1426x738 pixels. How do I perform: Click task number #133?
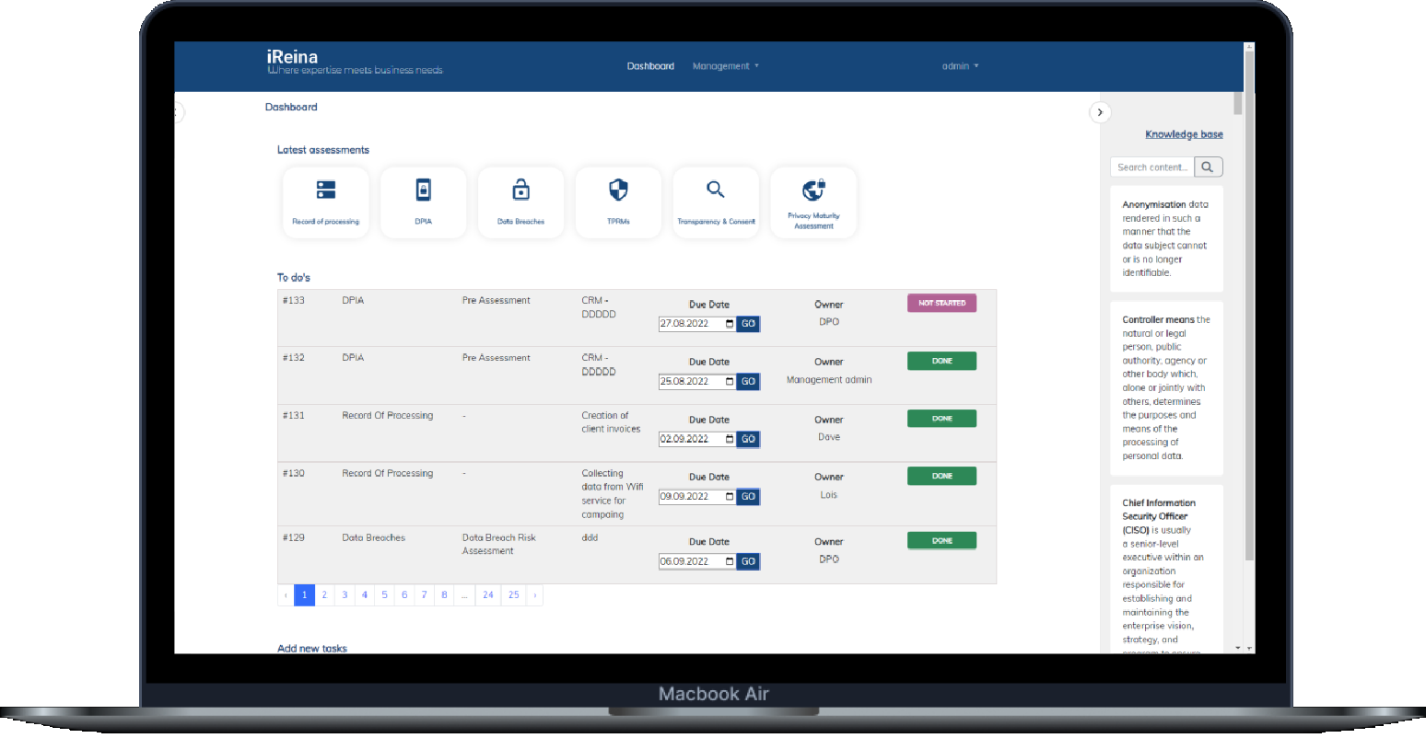coord(294,301)
